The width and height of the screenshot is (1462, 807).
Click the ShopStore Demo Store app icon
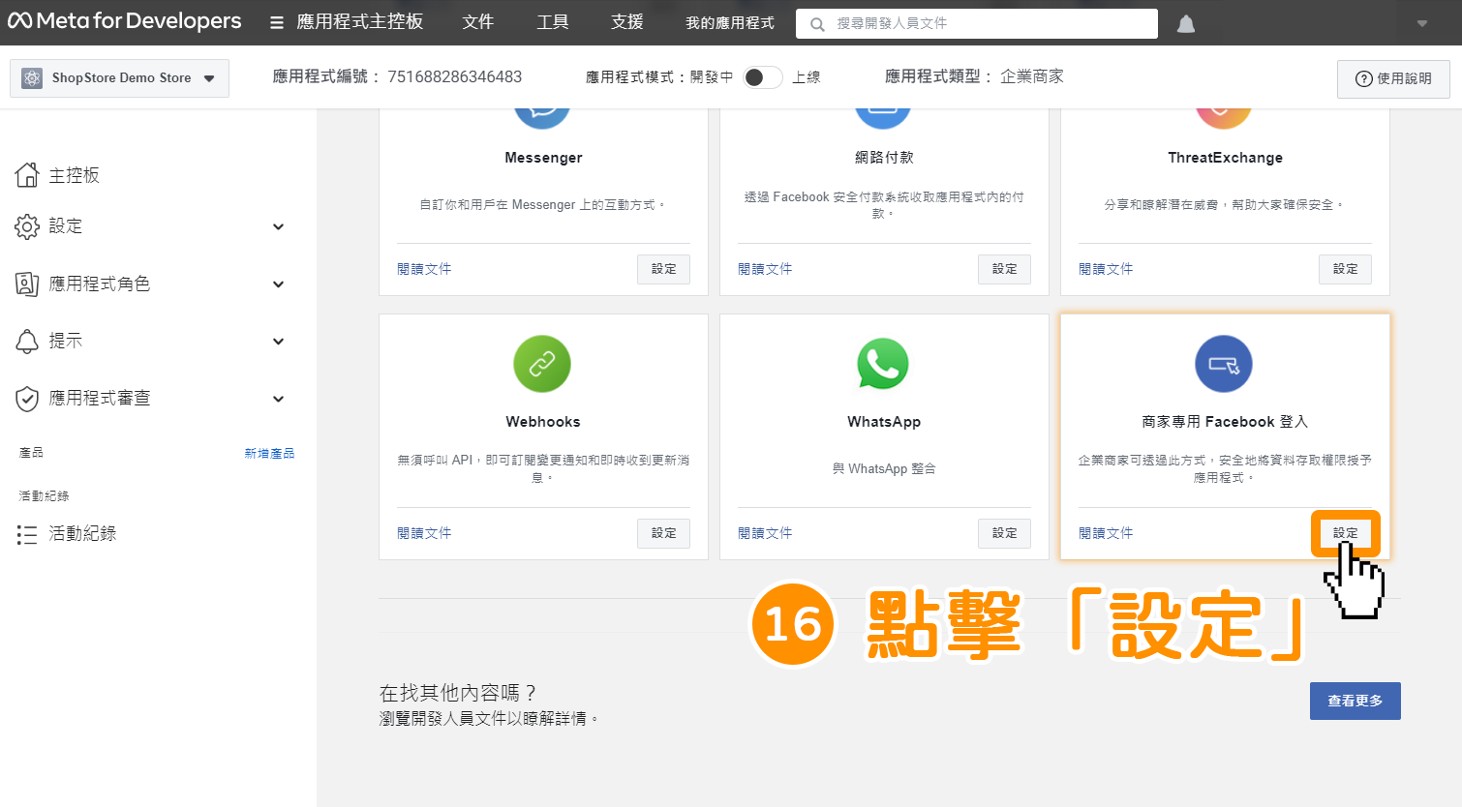(x=32, y=78)
